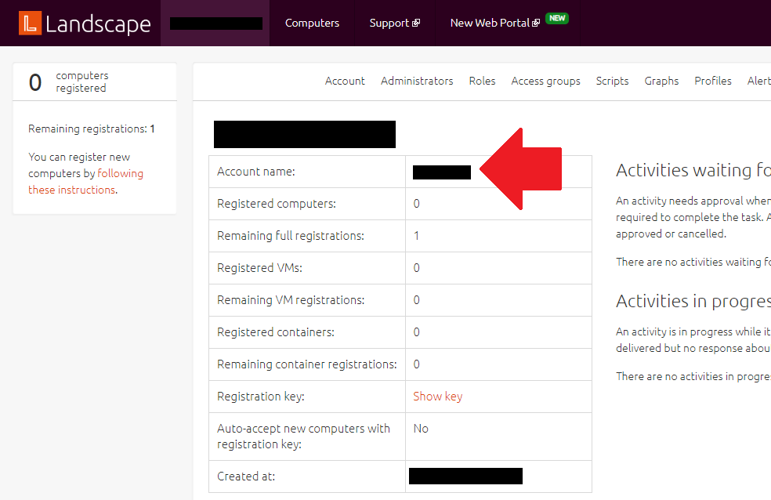Switch to the Administrators tab
The width and height of the screenshot is (771, 500).
click(417, 81)
